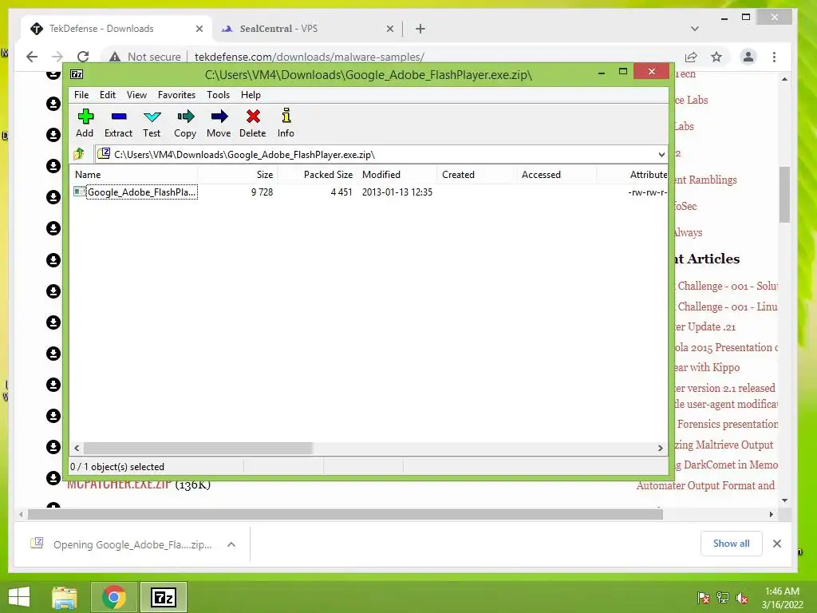The width and height of the screenshot is (817, 613).
Task: Click the red Delete icon
Action: point(253,123)
